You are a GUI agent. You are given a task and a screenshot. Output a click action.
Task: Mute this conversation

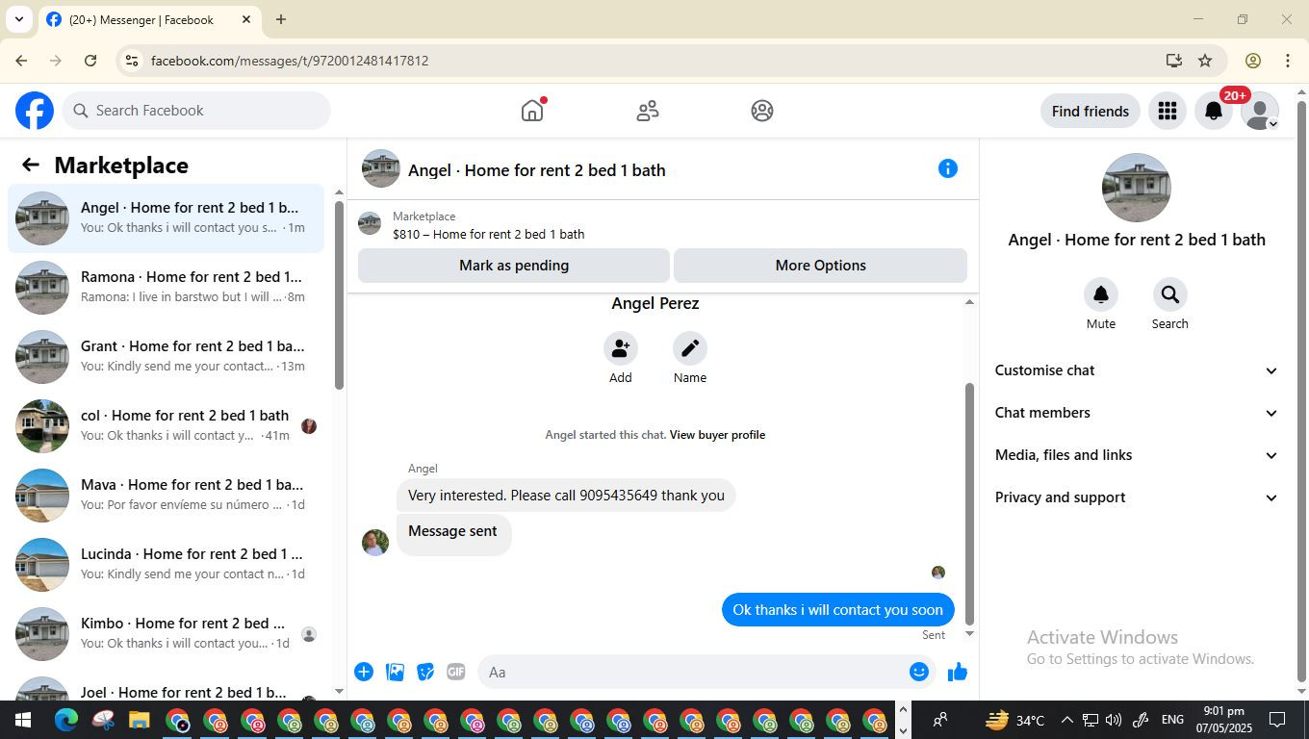(x=1101, y=294)
